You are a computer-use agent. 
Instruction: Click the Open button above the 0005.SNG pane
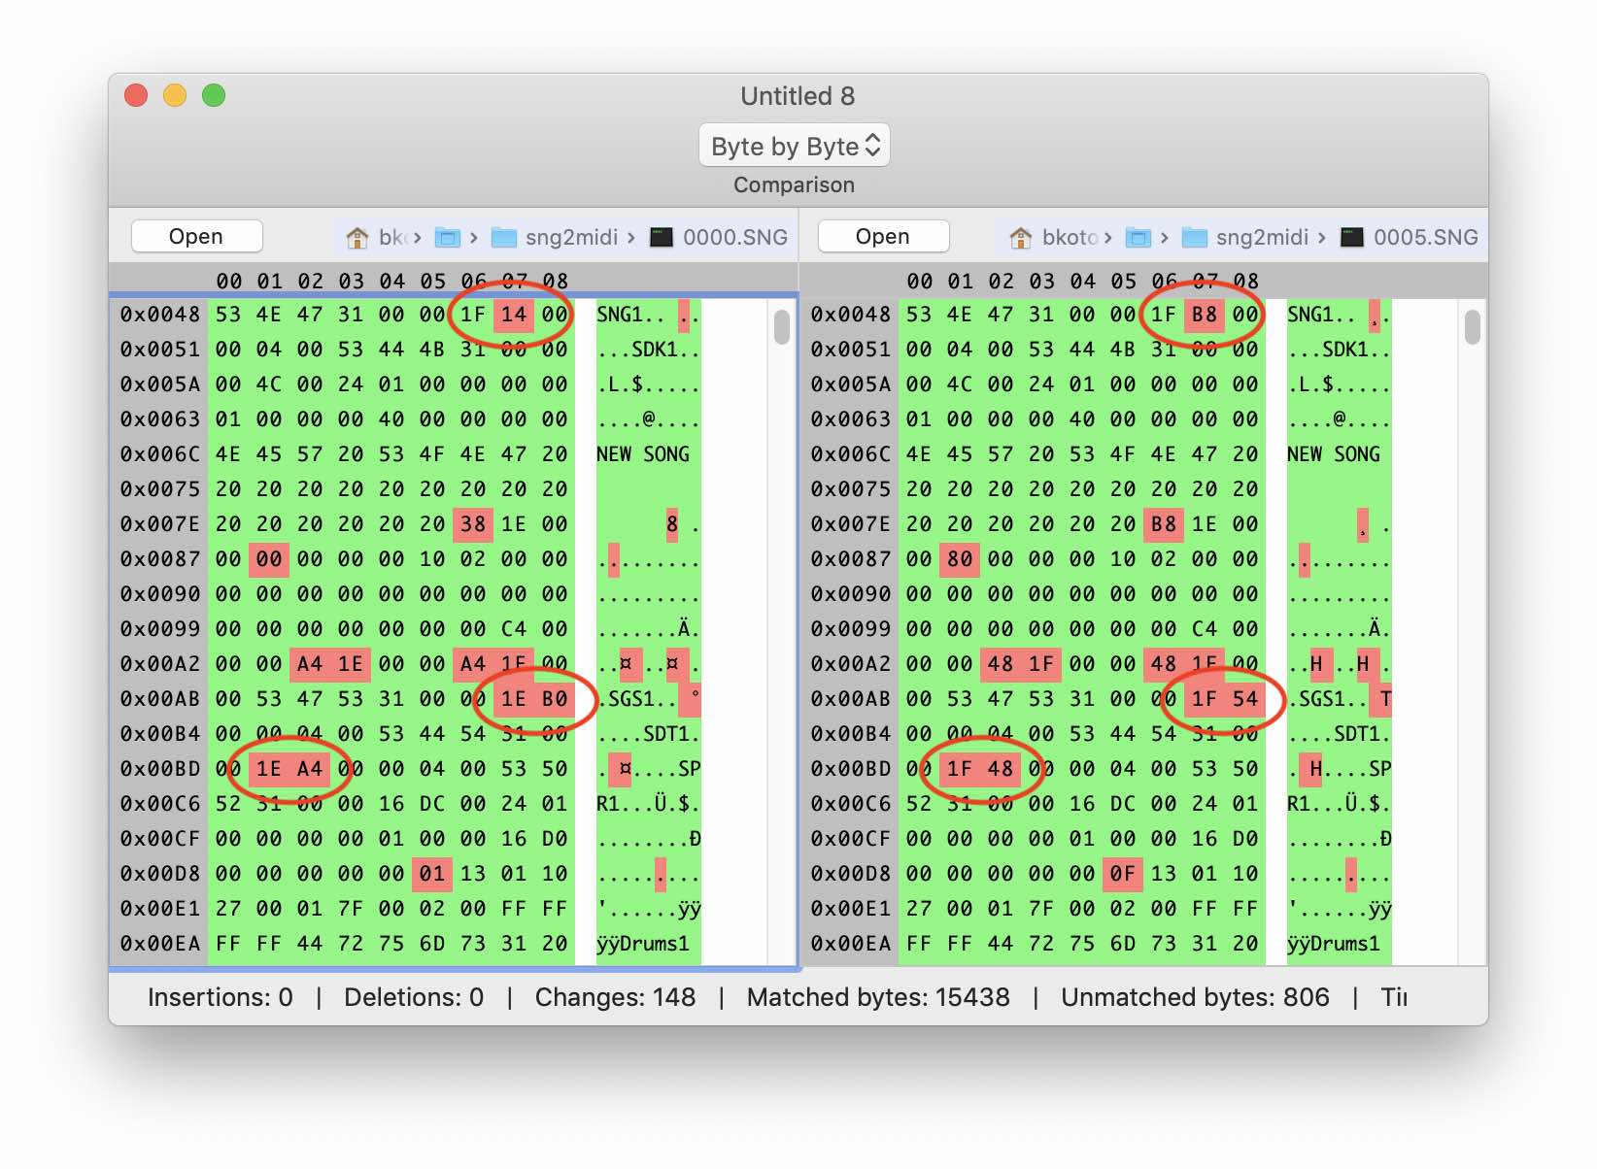pos(883,236)
